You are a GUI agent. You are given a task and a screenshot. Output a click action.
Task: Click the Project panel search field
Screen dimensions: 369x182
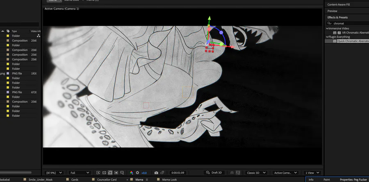click(x=20, y=25)
